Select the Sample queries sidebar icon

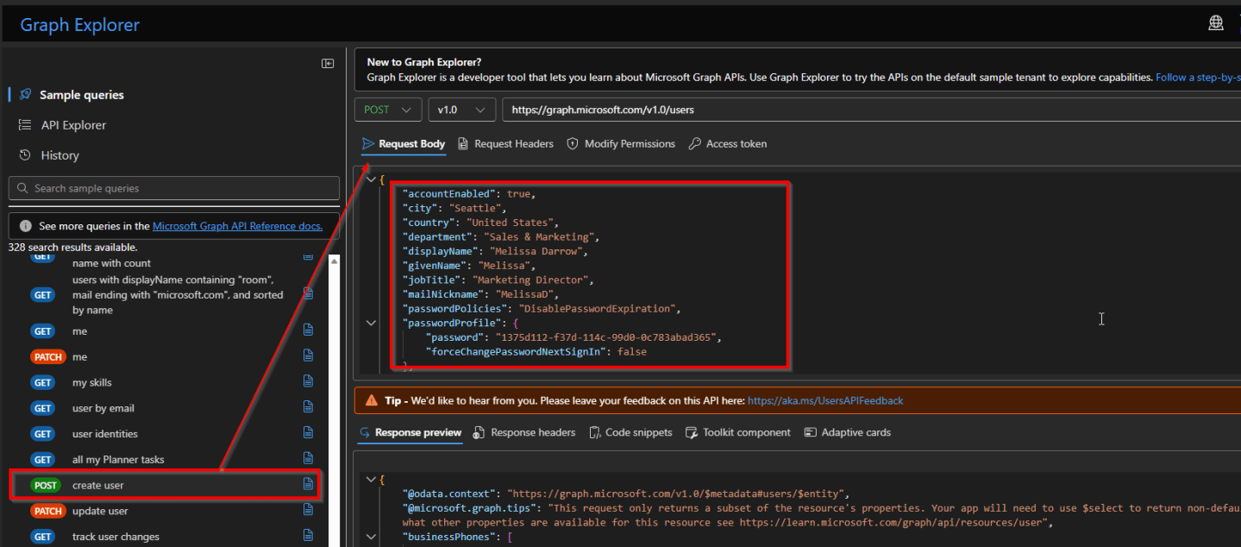click(25, 94)
